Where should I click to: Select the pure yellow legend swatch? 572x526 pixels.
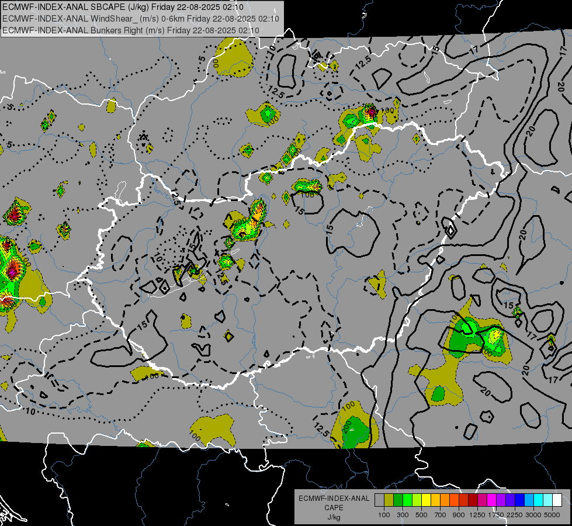coord(426,500)
